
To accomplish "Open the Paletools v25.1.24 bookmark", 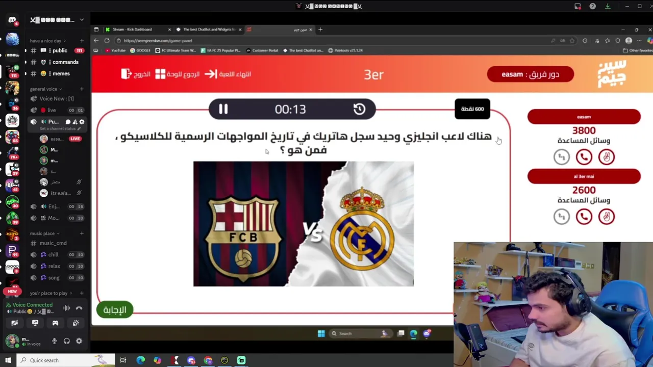I will (345, 50).
